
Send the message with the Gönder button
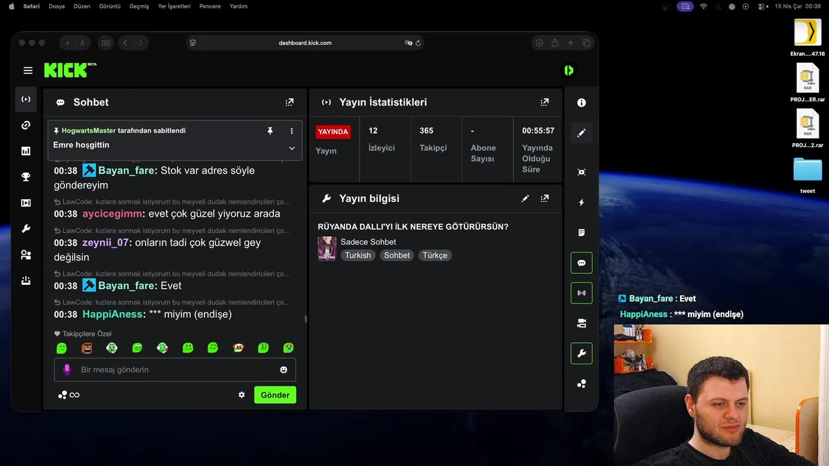coord(275,395)
